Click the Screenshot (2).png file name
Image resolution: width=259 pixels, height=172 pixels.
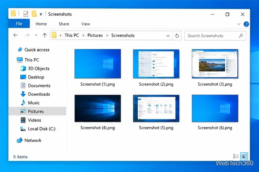pos(156,84)
